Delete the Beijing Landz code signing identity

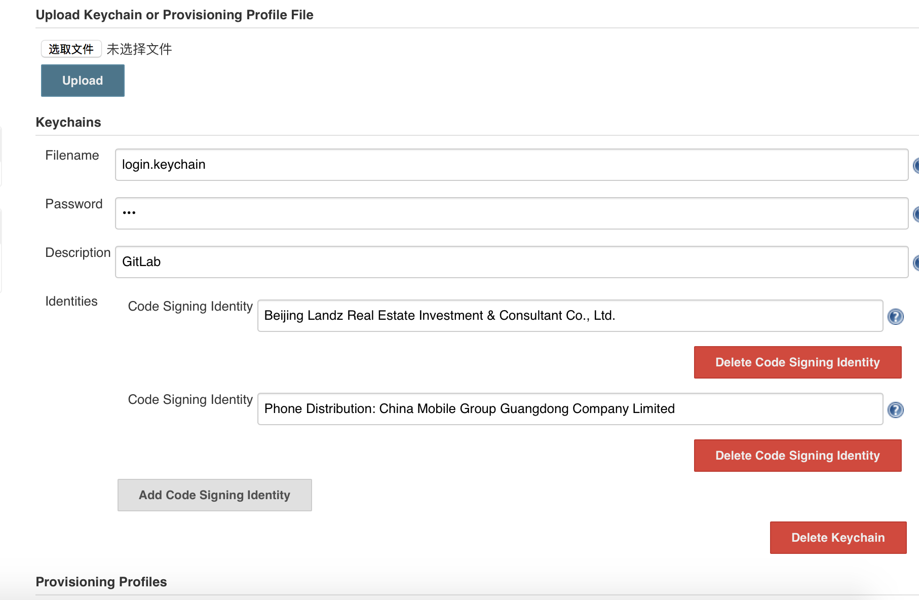[797, 362]
